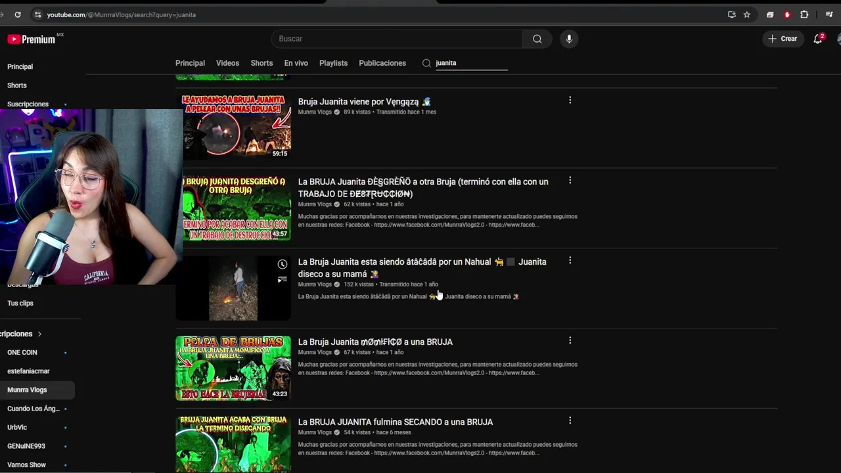Open the media control icon in browser toolbar

pos(829,14)
